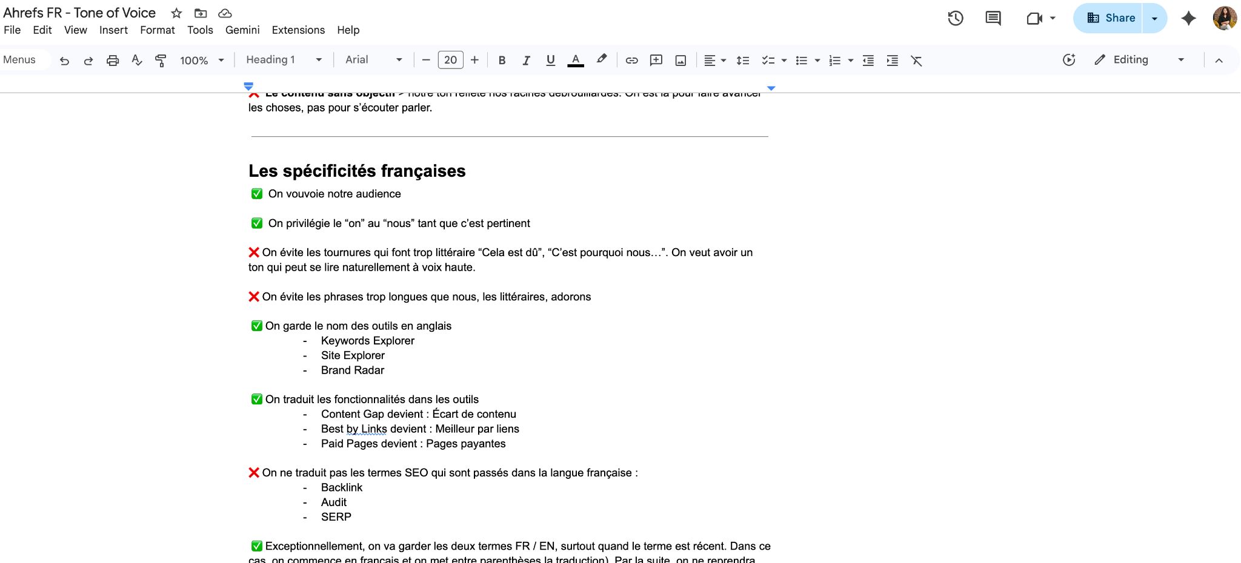
Task: Toggle underline formatting
Action: [x=550, y=61]
